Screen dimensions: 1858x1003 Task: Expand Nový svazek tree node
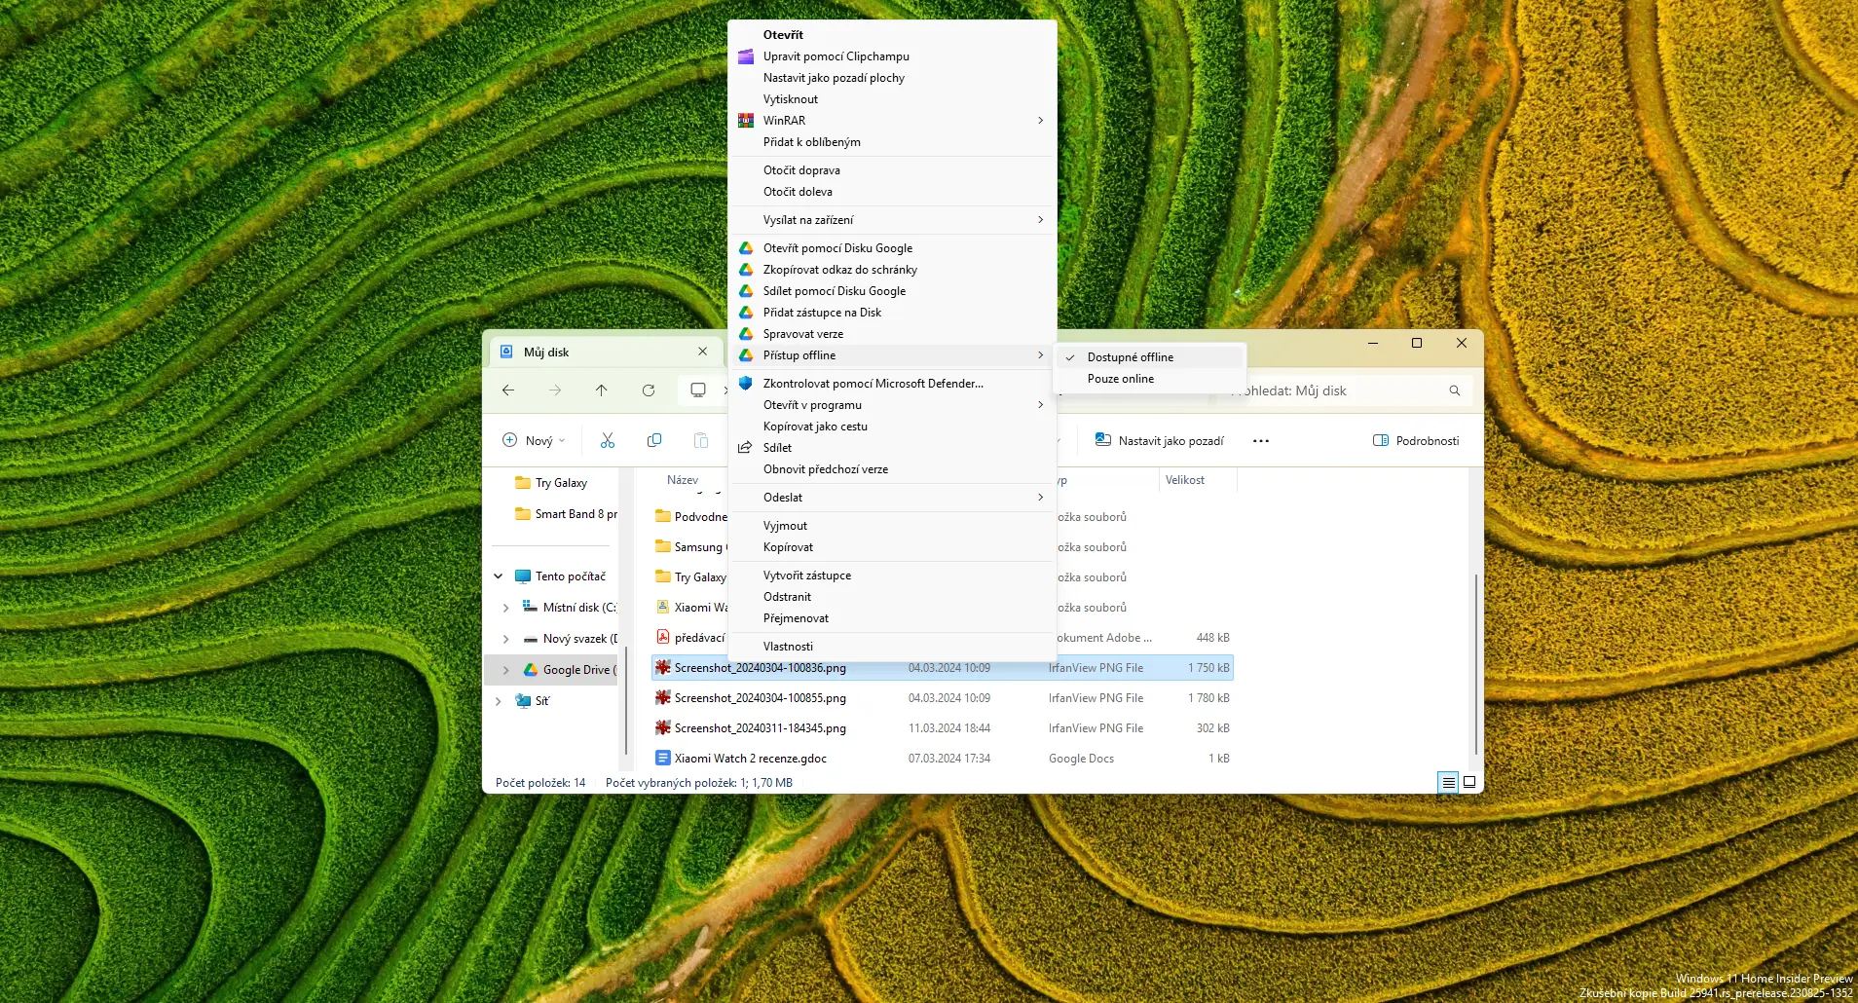505,639
